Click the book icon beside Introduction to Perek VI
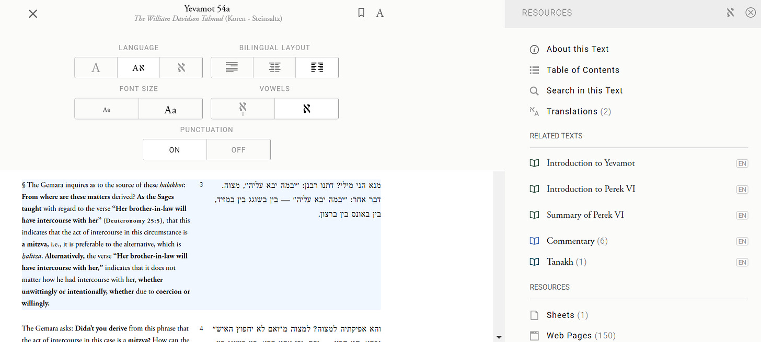Image resolution: width=761 pixels, height=342 pixels. pos(534,189)
